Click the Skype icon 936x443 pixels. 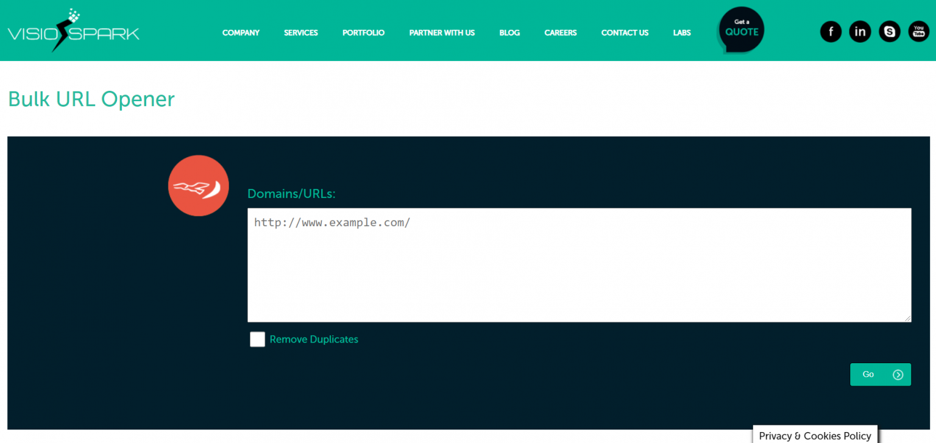pyautogui.click(x=889, y=32)
